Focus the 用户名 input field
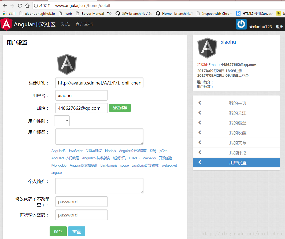 pyautogui.click(x=82, y=95)
